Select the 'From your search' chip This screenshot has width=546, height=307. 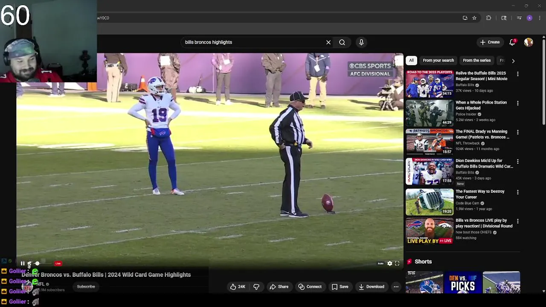click(x=438, y=61)
